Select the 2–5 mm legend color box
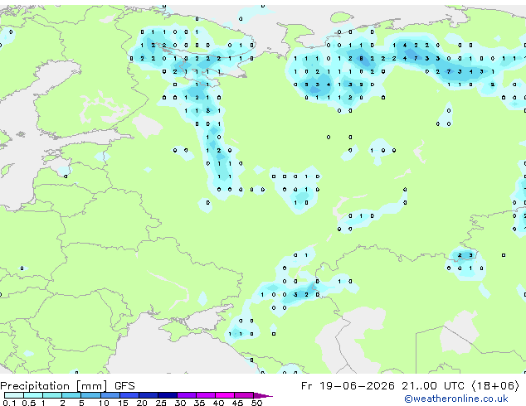Screen dimensions: 526x406 pos(71,395)
